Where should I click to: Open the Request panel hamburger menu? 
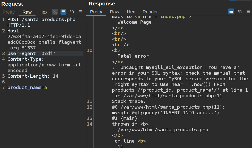[x=80, y=12]
